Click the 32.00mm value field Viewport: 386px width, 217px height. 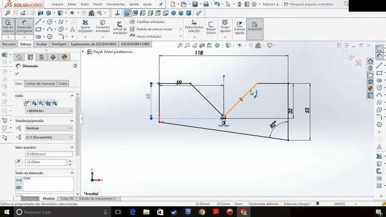tap(46, 162)
